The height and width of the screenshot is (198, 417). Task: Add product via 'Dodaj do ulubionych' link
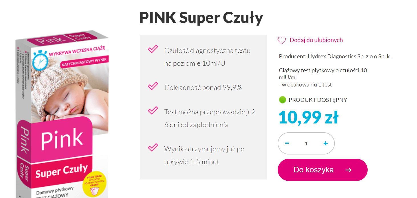pyautogui.click(x=316, y=40)
